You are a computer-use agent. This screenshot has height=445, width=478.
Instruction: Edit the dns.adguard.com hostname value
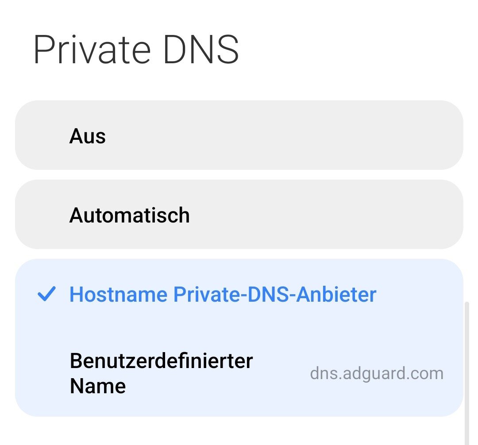pyautogui.click(x=376, y=374)
